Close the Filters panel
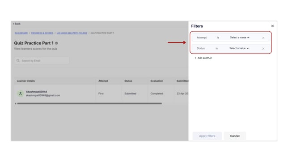This screenshot has width=288, height=162. tap(272, 26)
